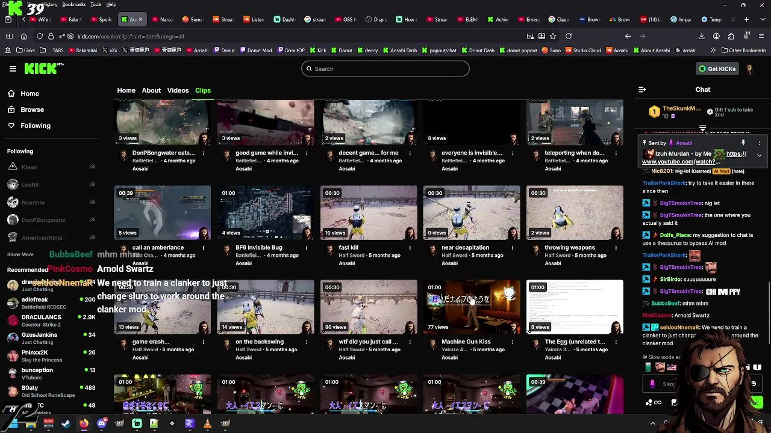The width and height of the screenshot is (771, 433).
Task: Bookmark this page with the star icon
Action: click(554, 36)
